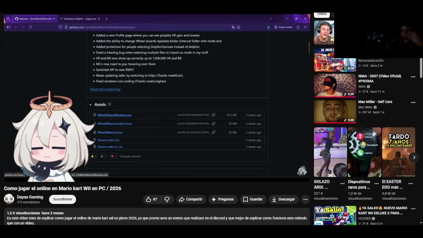This screenshot has height=238, width=423.
Task: Expand the video description text
Action: tap(157, 218)
